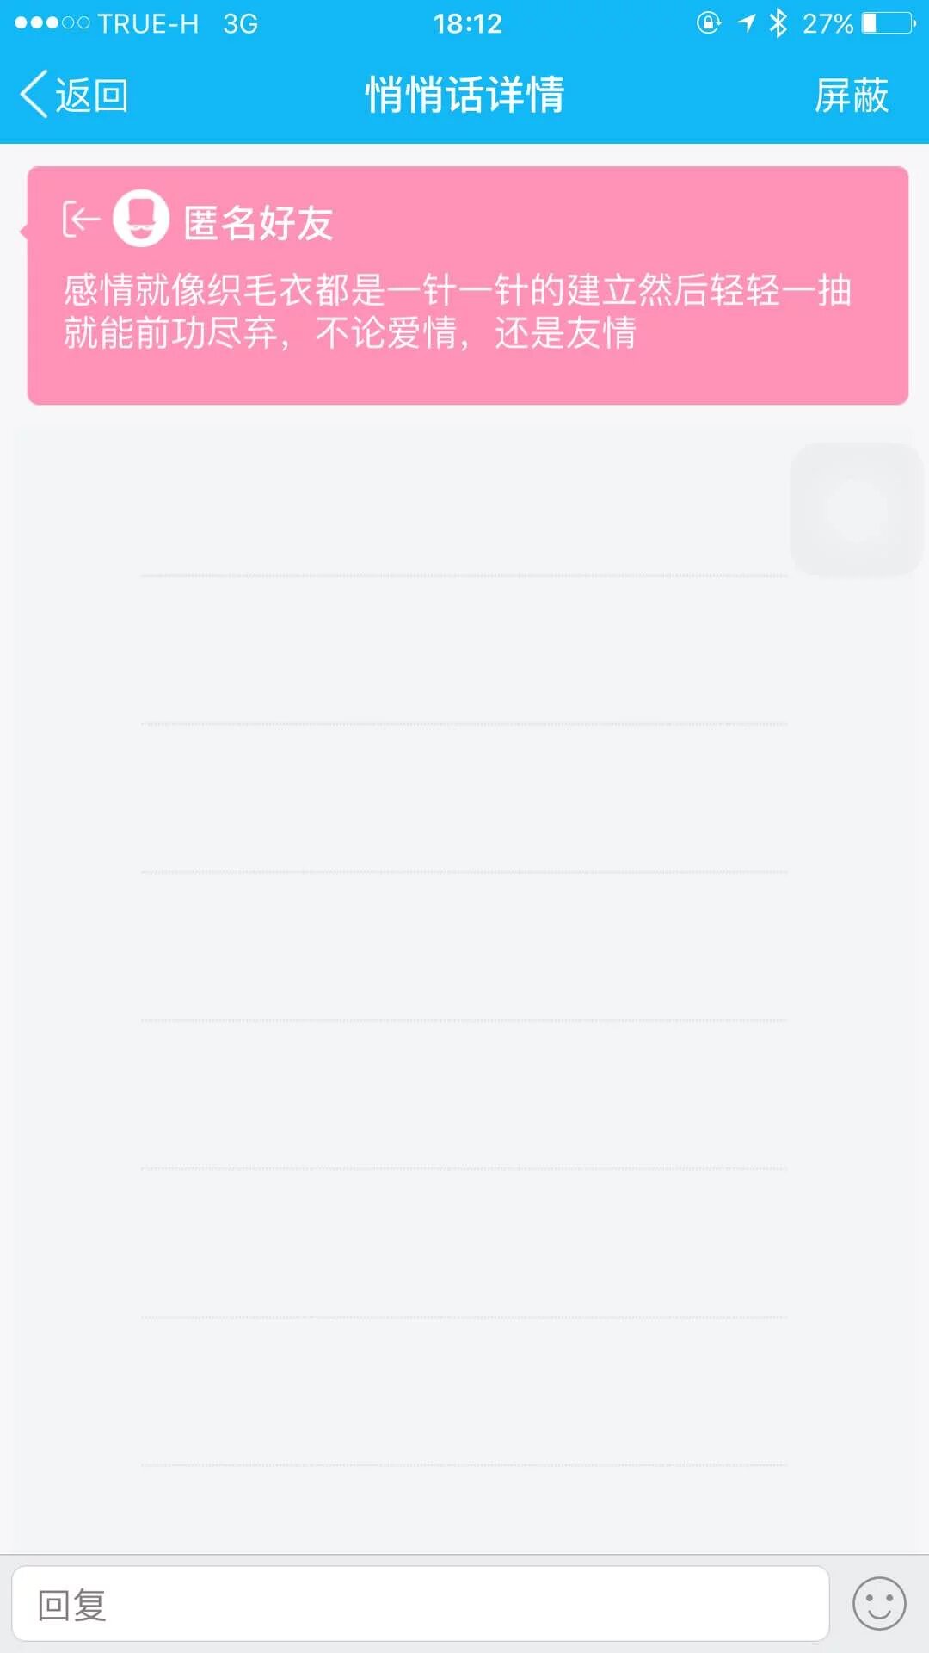Click the received-message arrow icon in bubble
This screenshot has width=929, height=1653.
(81, 220)
